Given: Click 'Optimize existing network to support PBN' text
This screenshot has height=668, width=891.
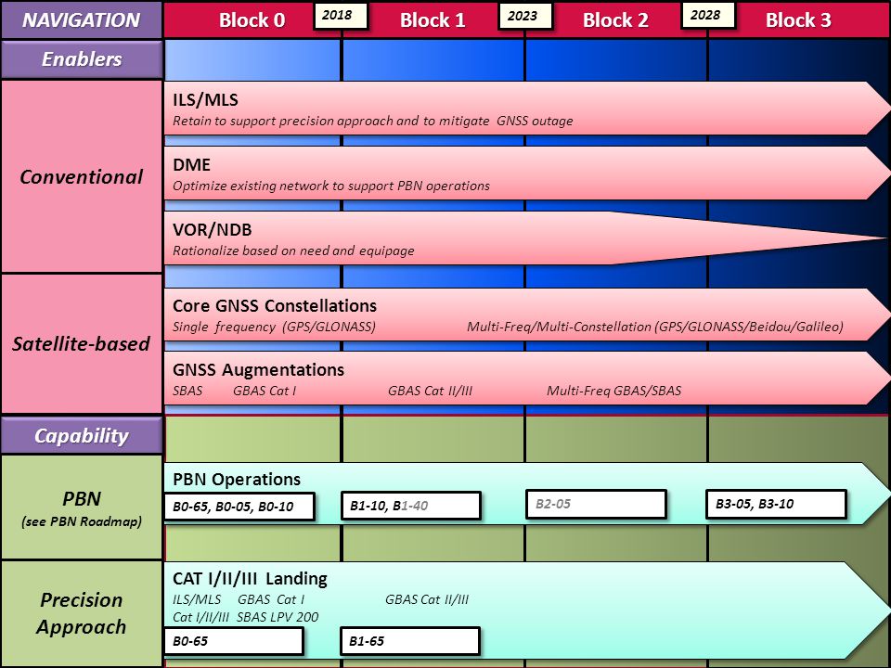Looking at the screenshot, I should point(331,186).
